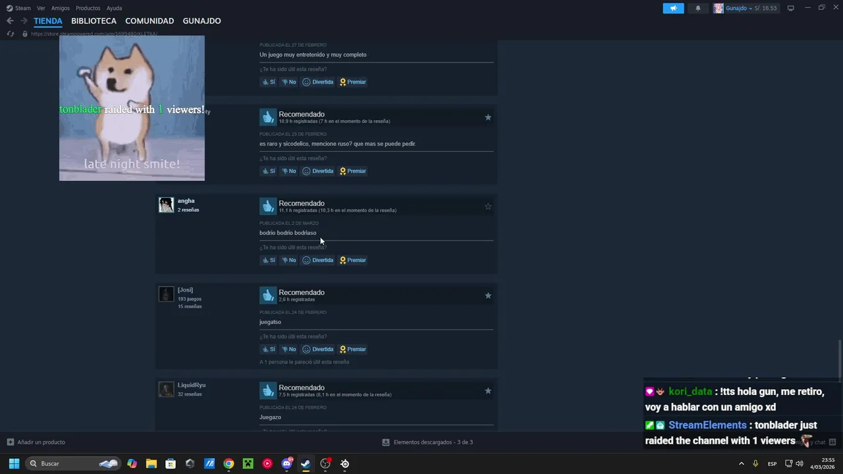Award angha's review with Premiar
Image resolution: width=843 pixels, height=474 pixels.
tap(352, 260)
